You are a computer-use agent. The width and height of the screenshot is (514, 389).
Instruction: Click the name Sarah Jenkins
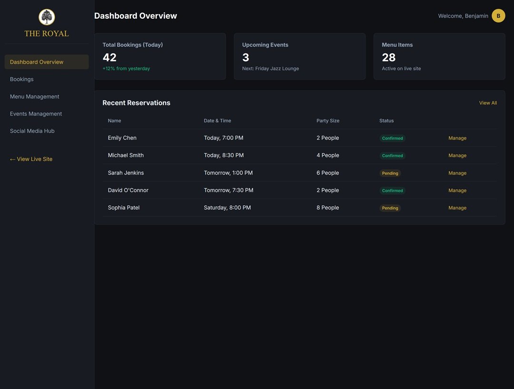point(126,173)
